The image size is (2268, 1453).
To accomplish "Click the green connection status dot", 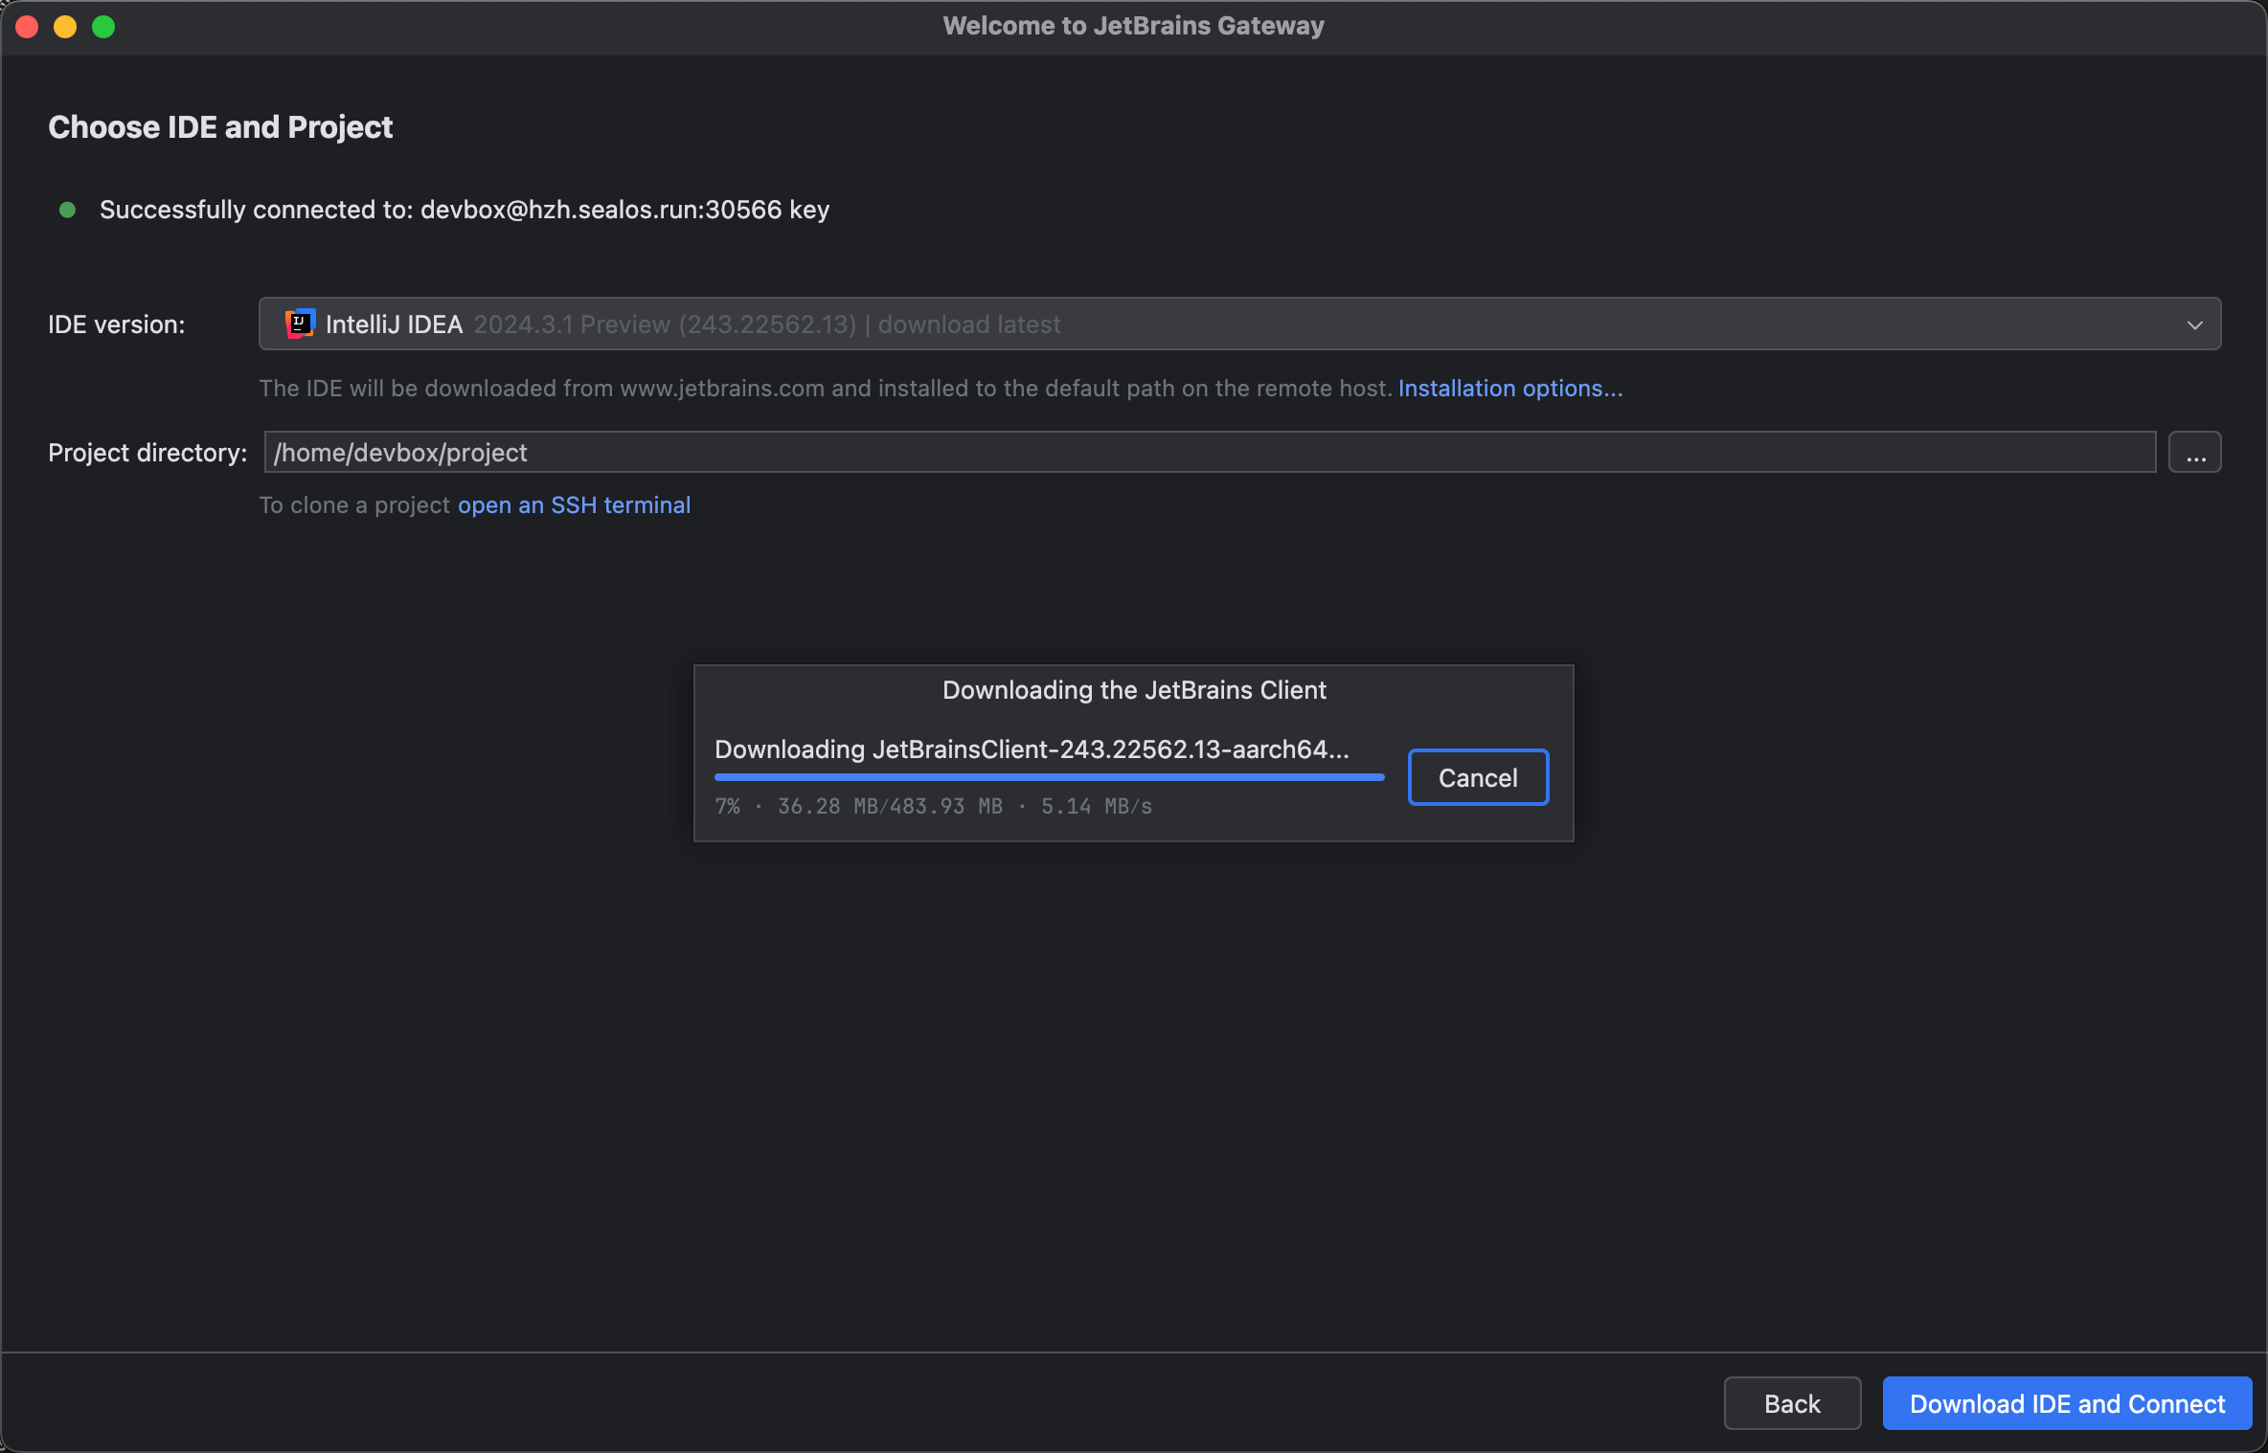I will (67, 210).
